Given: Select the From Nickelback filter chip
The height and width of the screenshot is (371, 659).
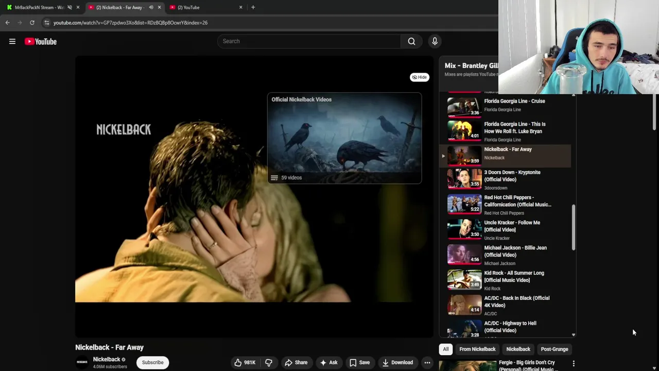Looking at the screenshot, I should coord(477,349).
